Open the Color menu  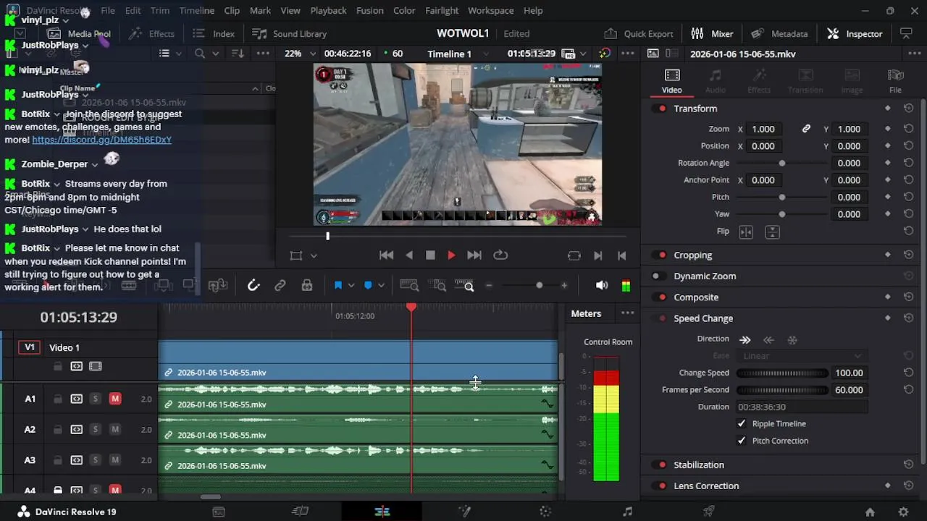(404, 11)
